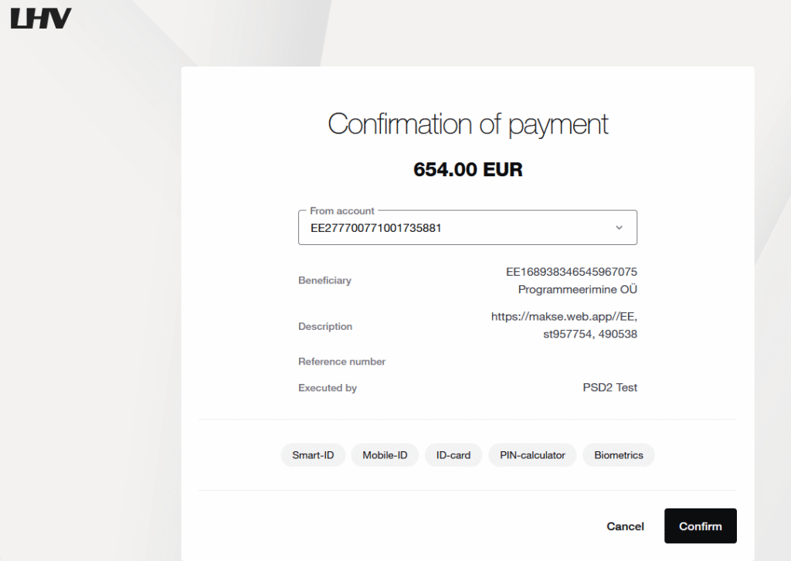
Task: Click the Executed by label
Action: click(x=328, y=388)
